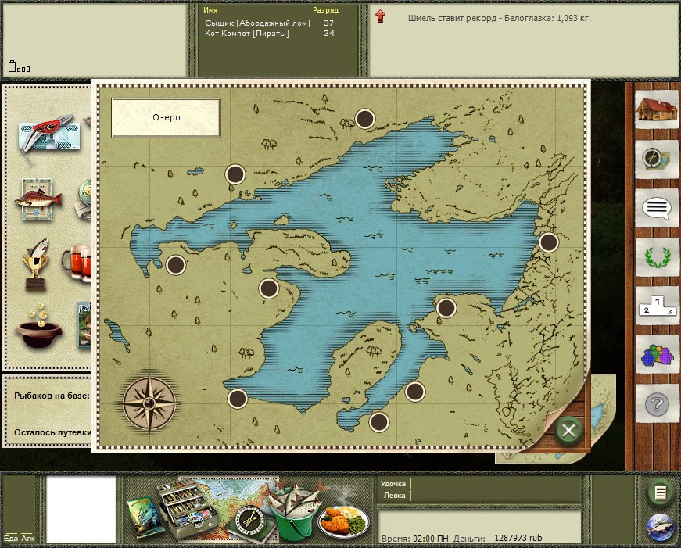This screenshot has width=681, height=548.
Task: Close the lake map with green X
Action: pos(569,430)
